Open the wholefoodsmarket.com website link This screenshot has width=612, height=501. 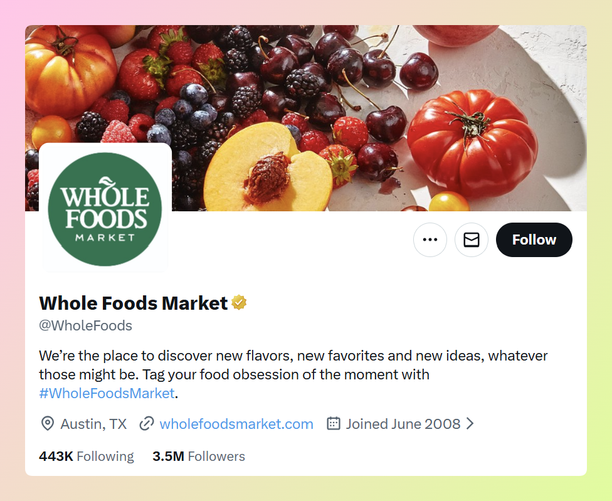click(x=236, y=424)
